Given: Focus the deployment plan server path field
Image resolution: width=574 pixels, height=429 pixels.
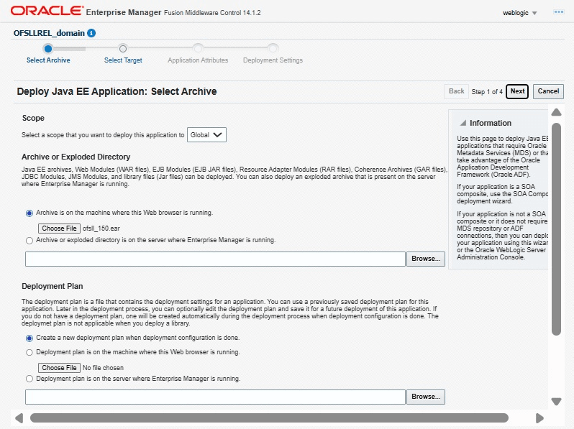Looking at the screenshot, I should pyautogui.click(x=215, y=397).
